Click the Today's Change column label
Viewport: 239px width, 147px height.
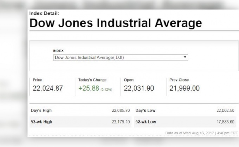click(x=92, y=80)
